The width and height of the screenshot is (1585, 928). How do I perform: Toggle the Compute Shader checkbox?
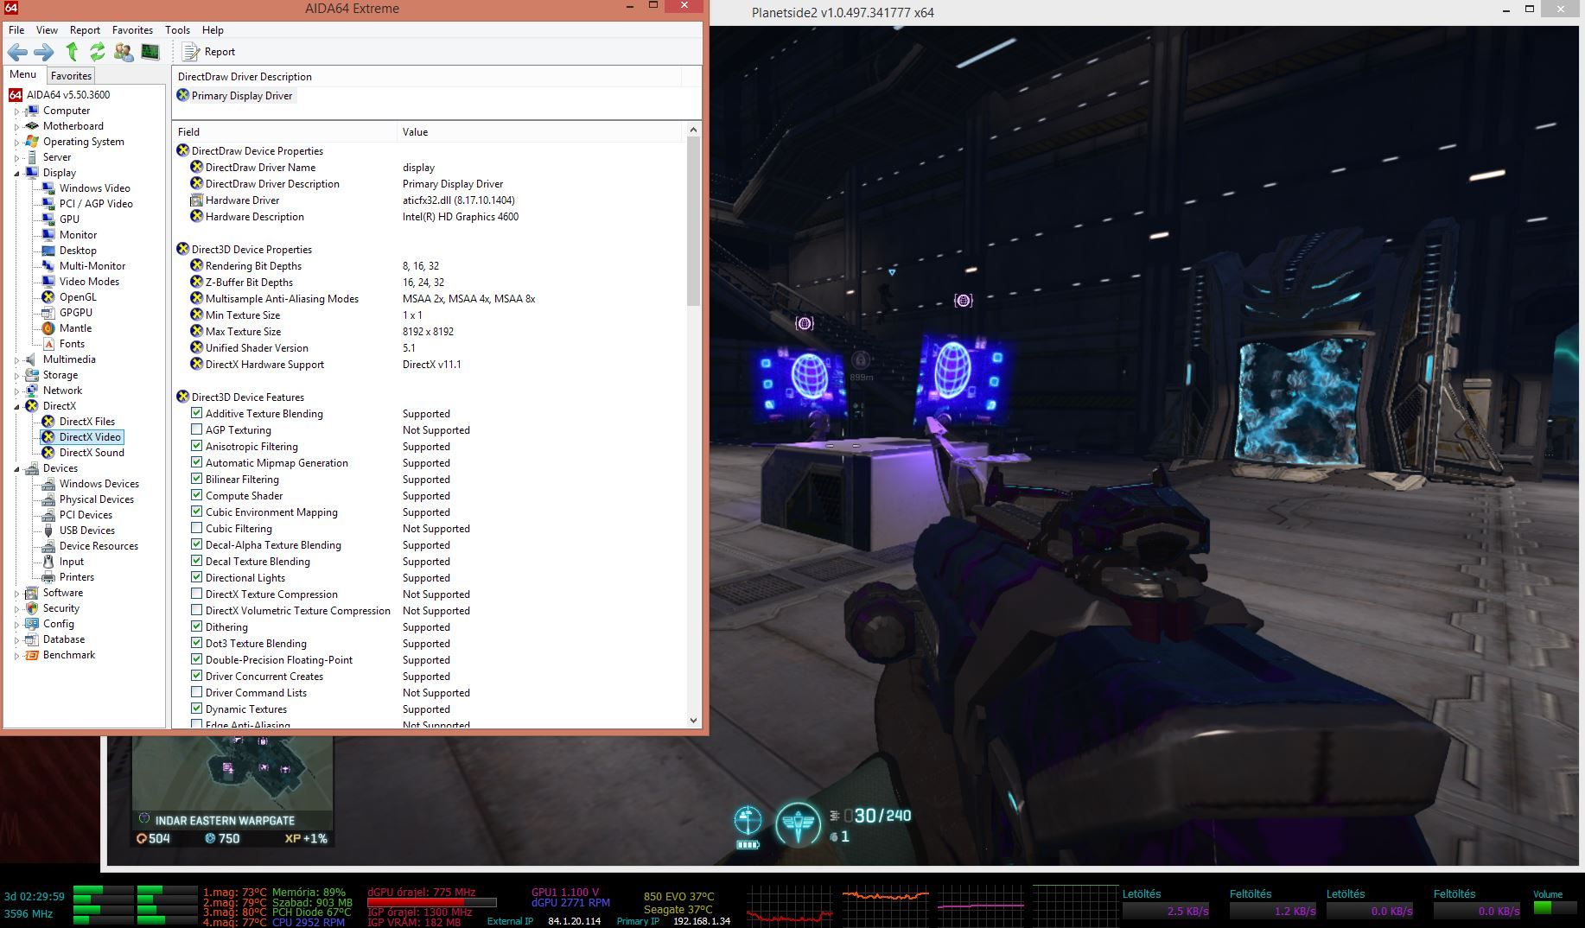click(x=196, y=495)
